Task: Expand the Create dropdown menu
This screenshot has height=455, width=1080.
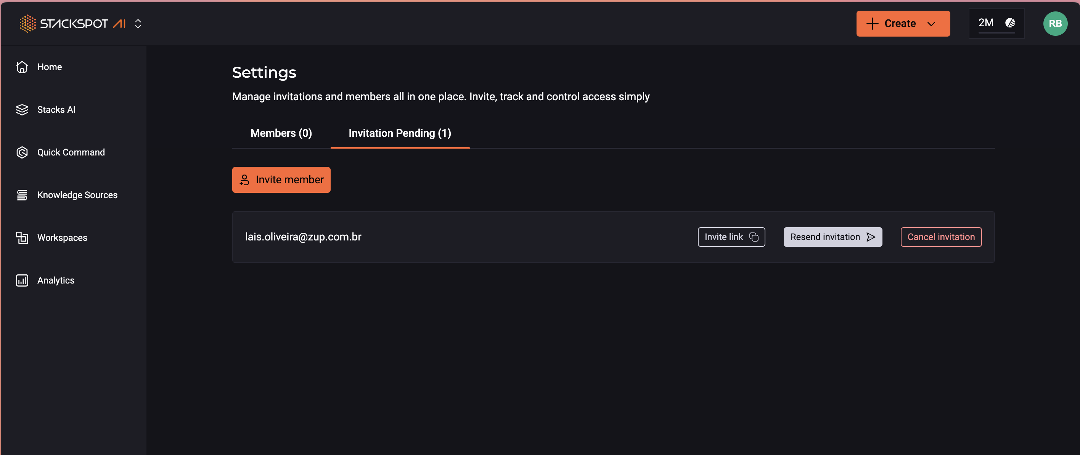Action: pyautogui.click(x=933, y=23)
